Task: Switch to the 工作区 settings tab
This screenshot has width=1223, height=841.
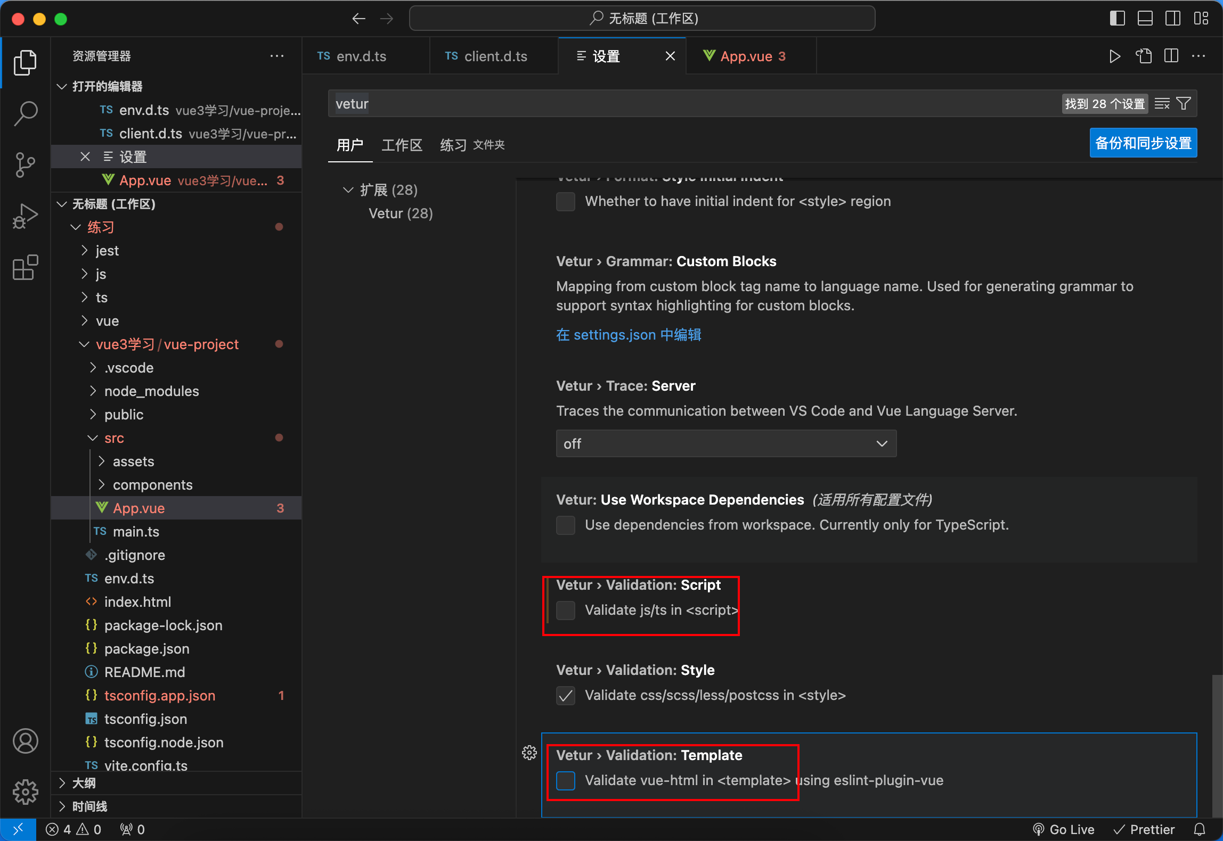Action: (402, 145)
